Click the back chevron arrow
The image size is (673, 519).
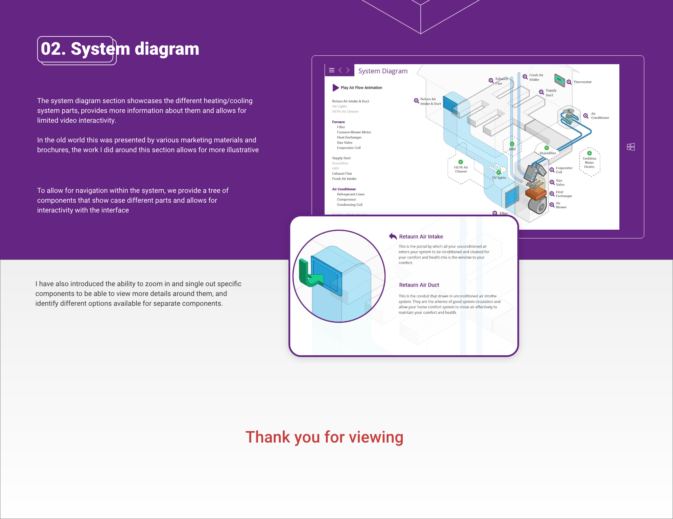[340, 70]
